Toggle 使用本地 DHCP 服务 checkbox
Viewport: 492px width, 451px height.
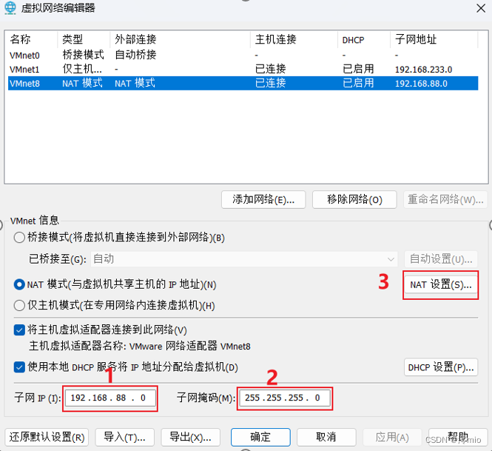(x=19, y=367)
